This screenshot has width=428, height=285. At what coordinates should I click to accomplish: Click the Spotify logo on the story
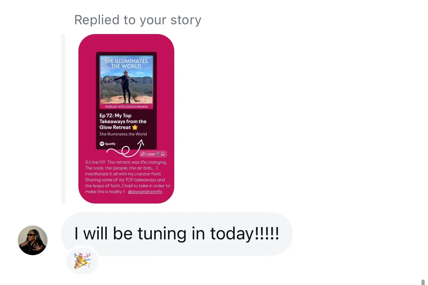(x=107, y=144)
